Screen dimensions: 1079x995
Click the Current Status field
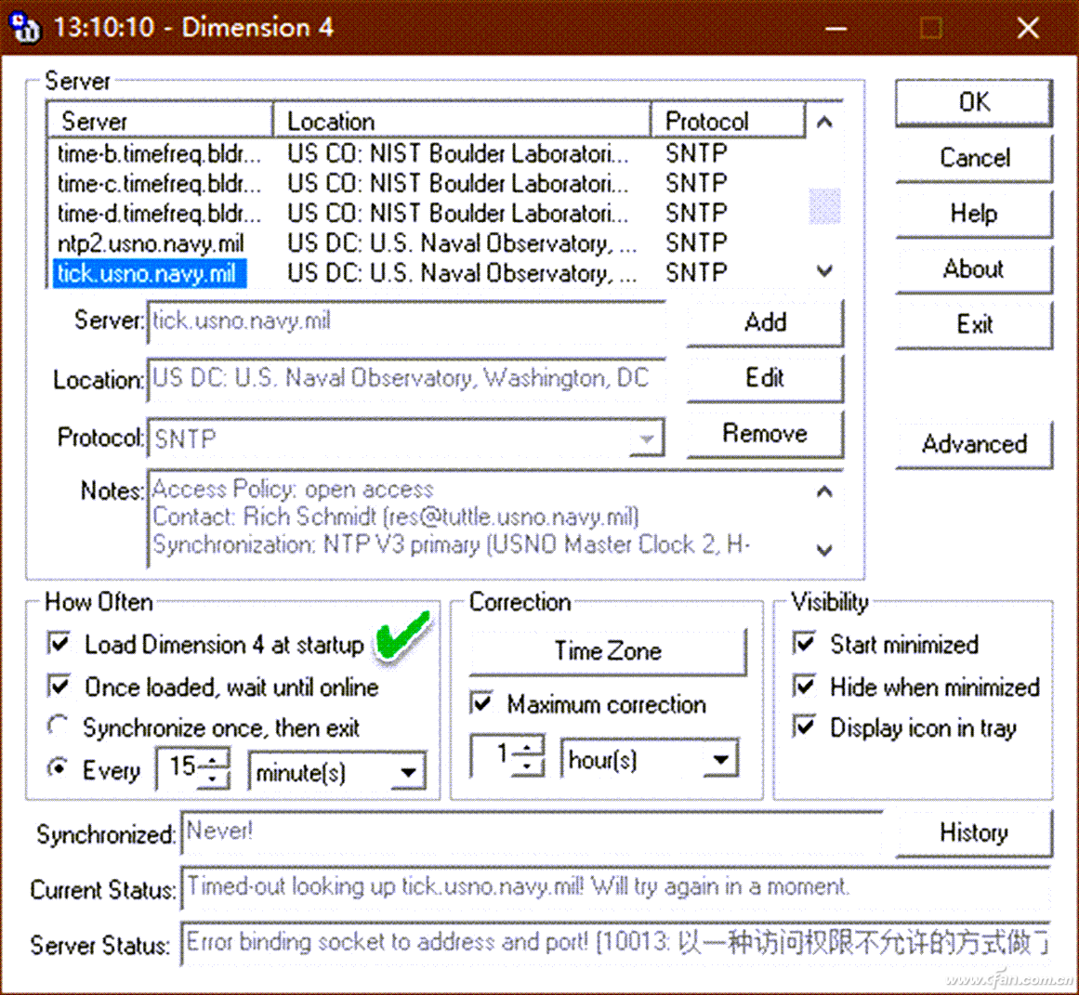[x=616, y=887]
